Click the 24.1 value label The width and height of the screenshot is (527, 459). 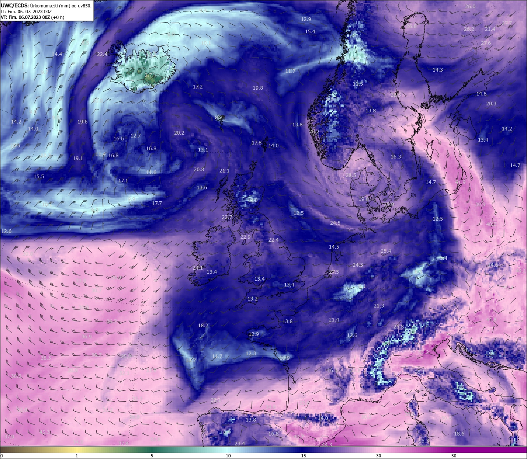pyautogui.click(x=198, y=268)
